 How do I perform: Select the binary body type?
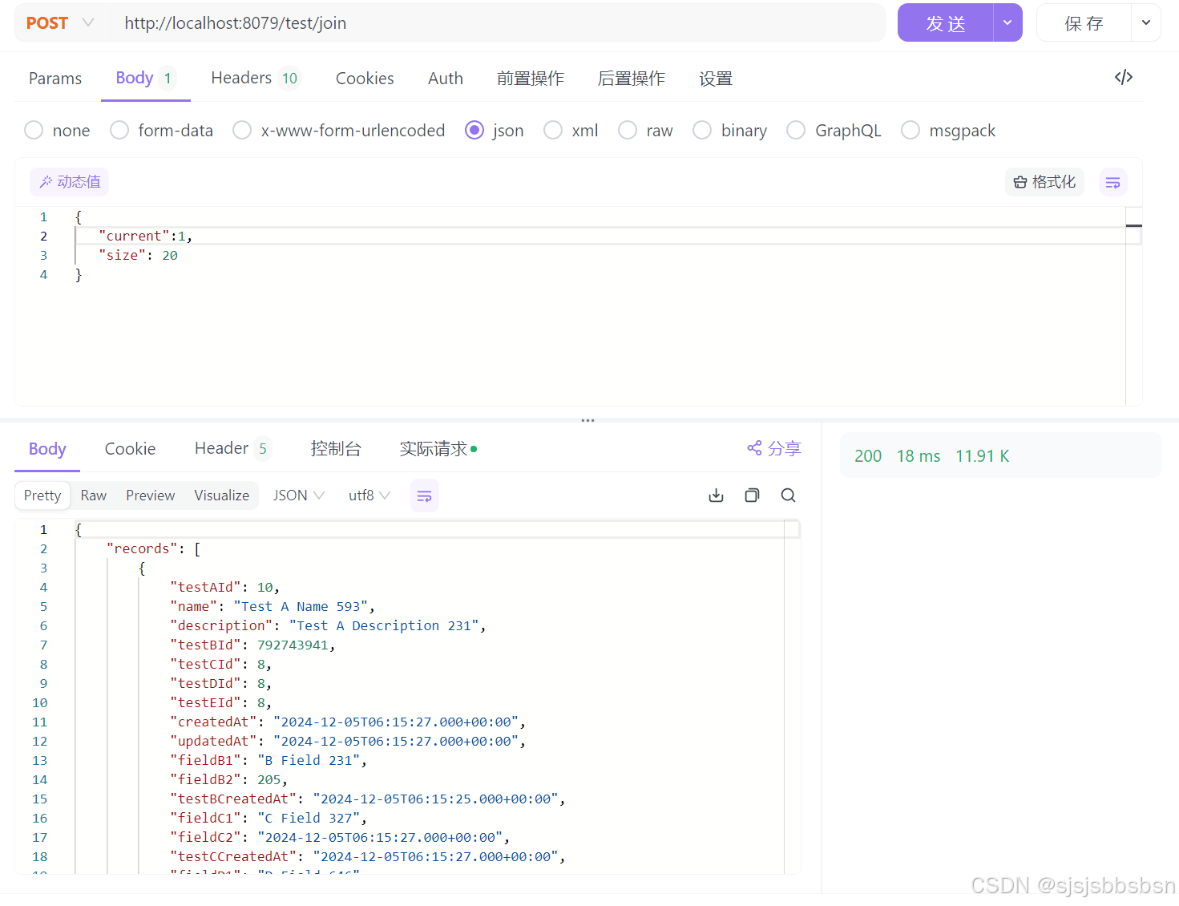pyautogui.click(x=729, y=131)
